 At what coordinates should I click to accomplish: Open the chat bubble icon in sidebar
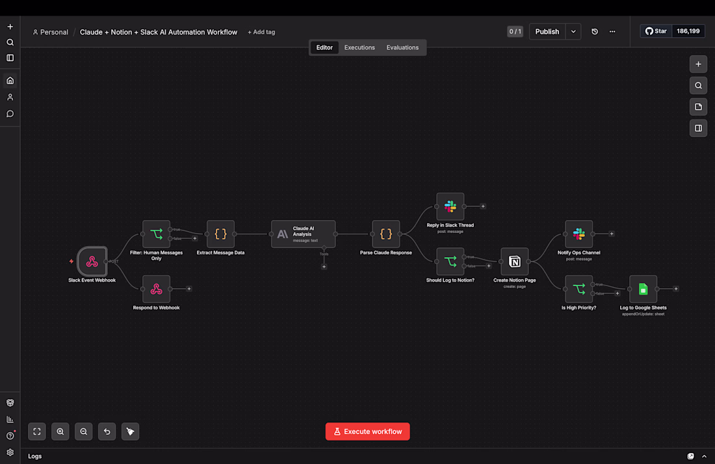pos(10,114)
